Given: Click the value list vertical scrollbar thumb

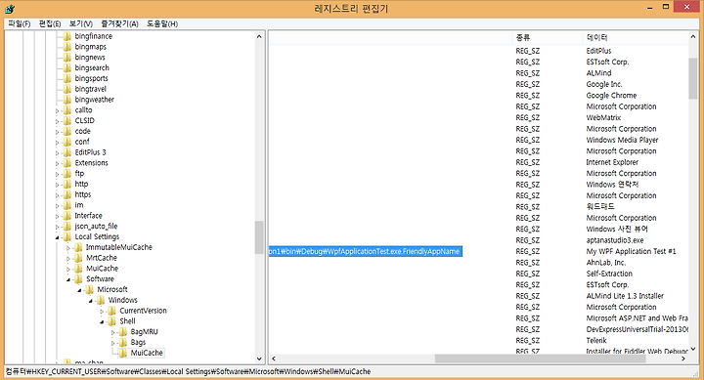Looking at the screenshot, I should coord(693,78).
